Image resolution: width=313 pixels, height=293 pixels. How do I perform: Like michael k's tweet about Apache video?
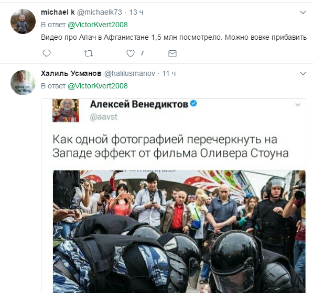(131, 53)
